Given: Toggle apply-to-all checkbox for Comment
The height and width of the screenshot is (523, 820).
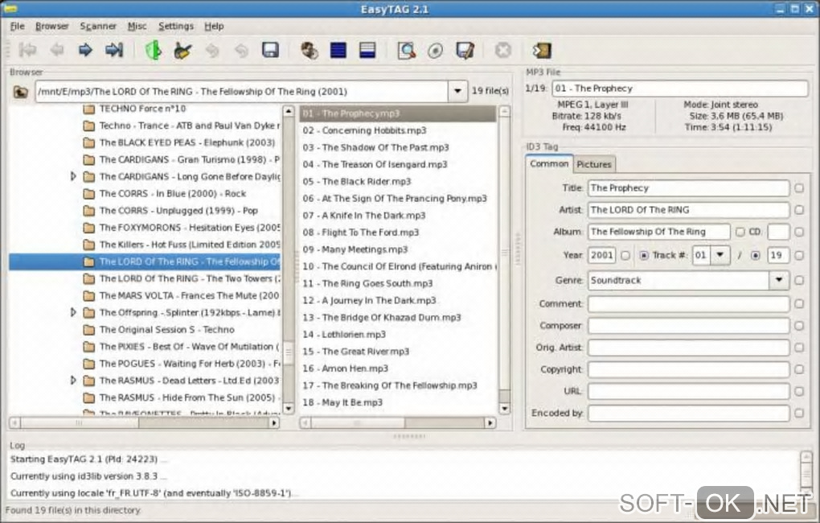Looking at the screenshot, I should pos(799,303).
